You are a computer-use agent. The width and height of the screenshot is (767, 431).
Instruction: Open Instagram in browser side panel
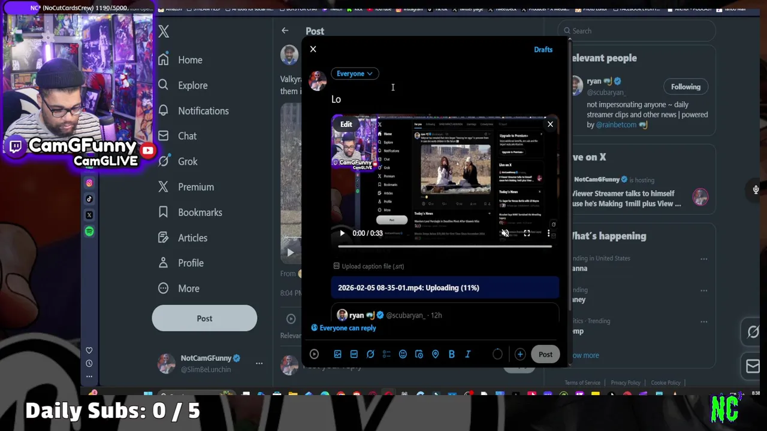tap(89, 183)
